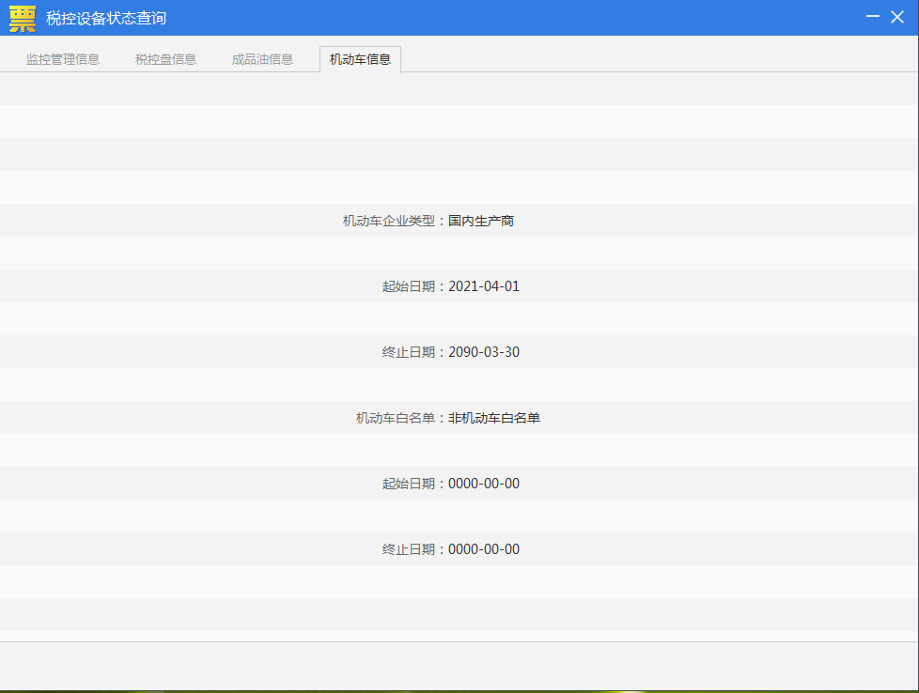Switch to the 监控管理信息 tab

click(x=63, y=59)
